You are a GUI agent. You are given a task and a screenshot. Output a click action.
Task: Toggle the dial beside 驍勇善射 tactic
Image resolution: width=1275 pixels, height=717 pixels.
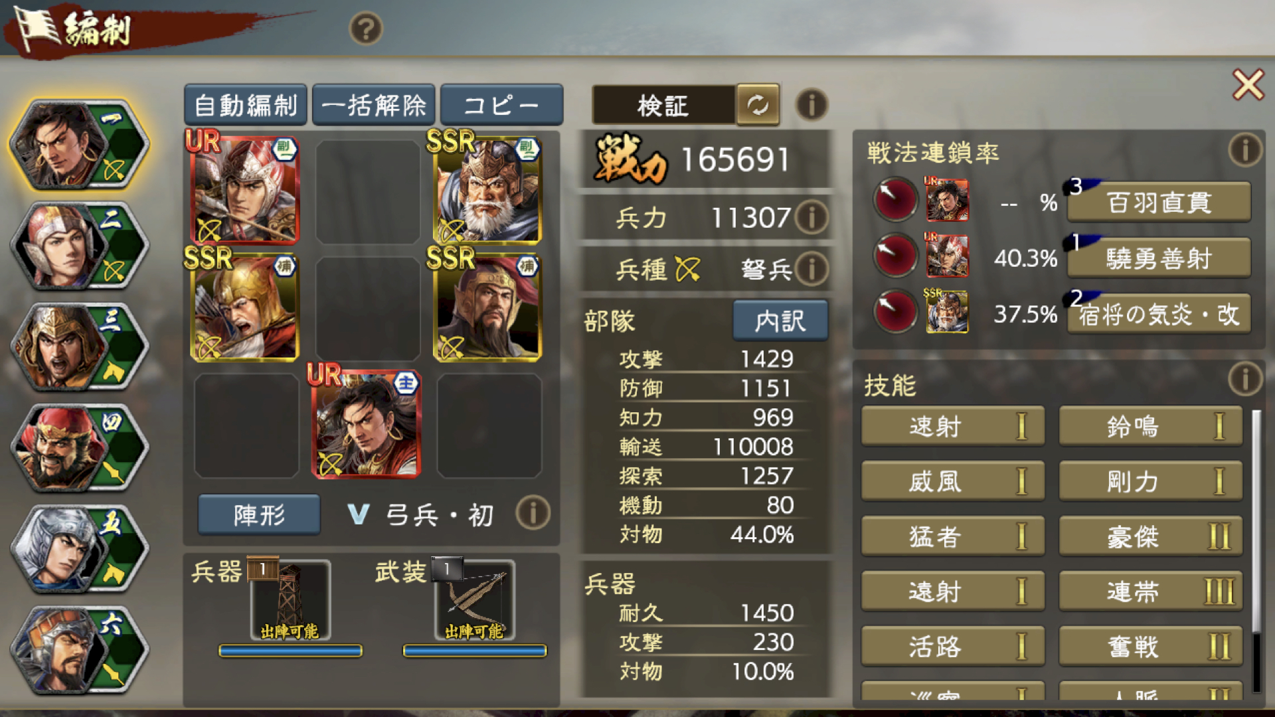[x=895, y=256]
